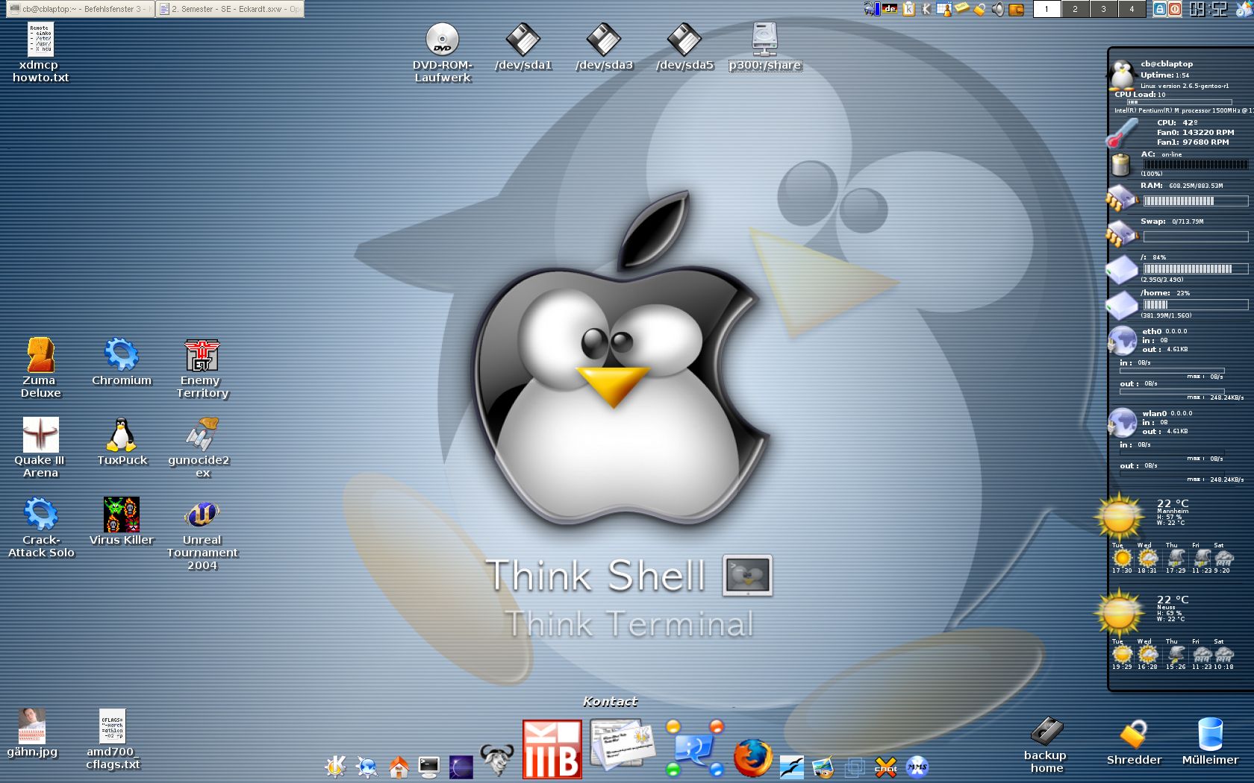This screenshot has width=1254, height=783.
Task: Click the thermometer CPU temperature icon
Action: tap(1122, 133)
